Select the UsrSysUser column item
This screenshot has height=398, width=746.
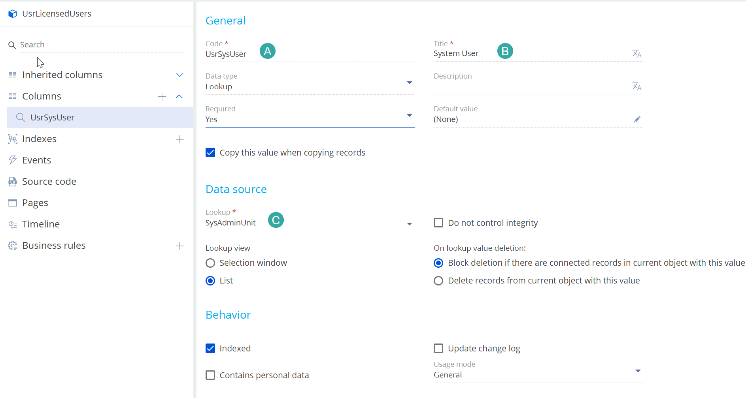[100, 118]
